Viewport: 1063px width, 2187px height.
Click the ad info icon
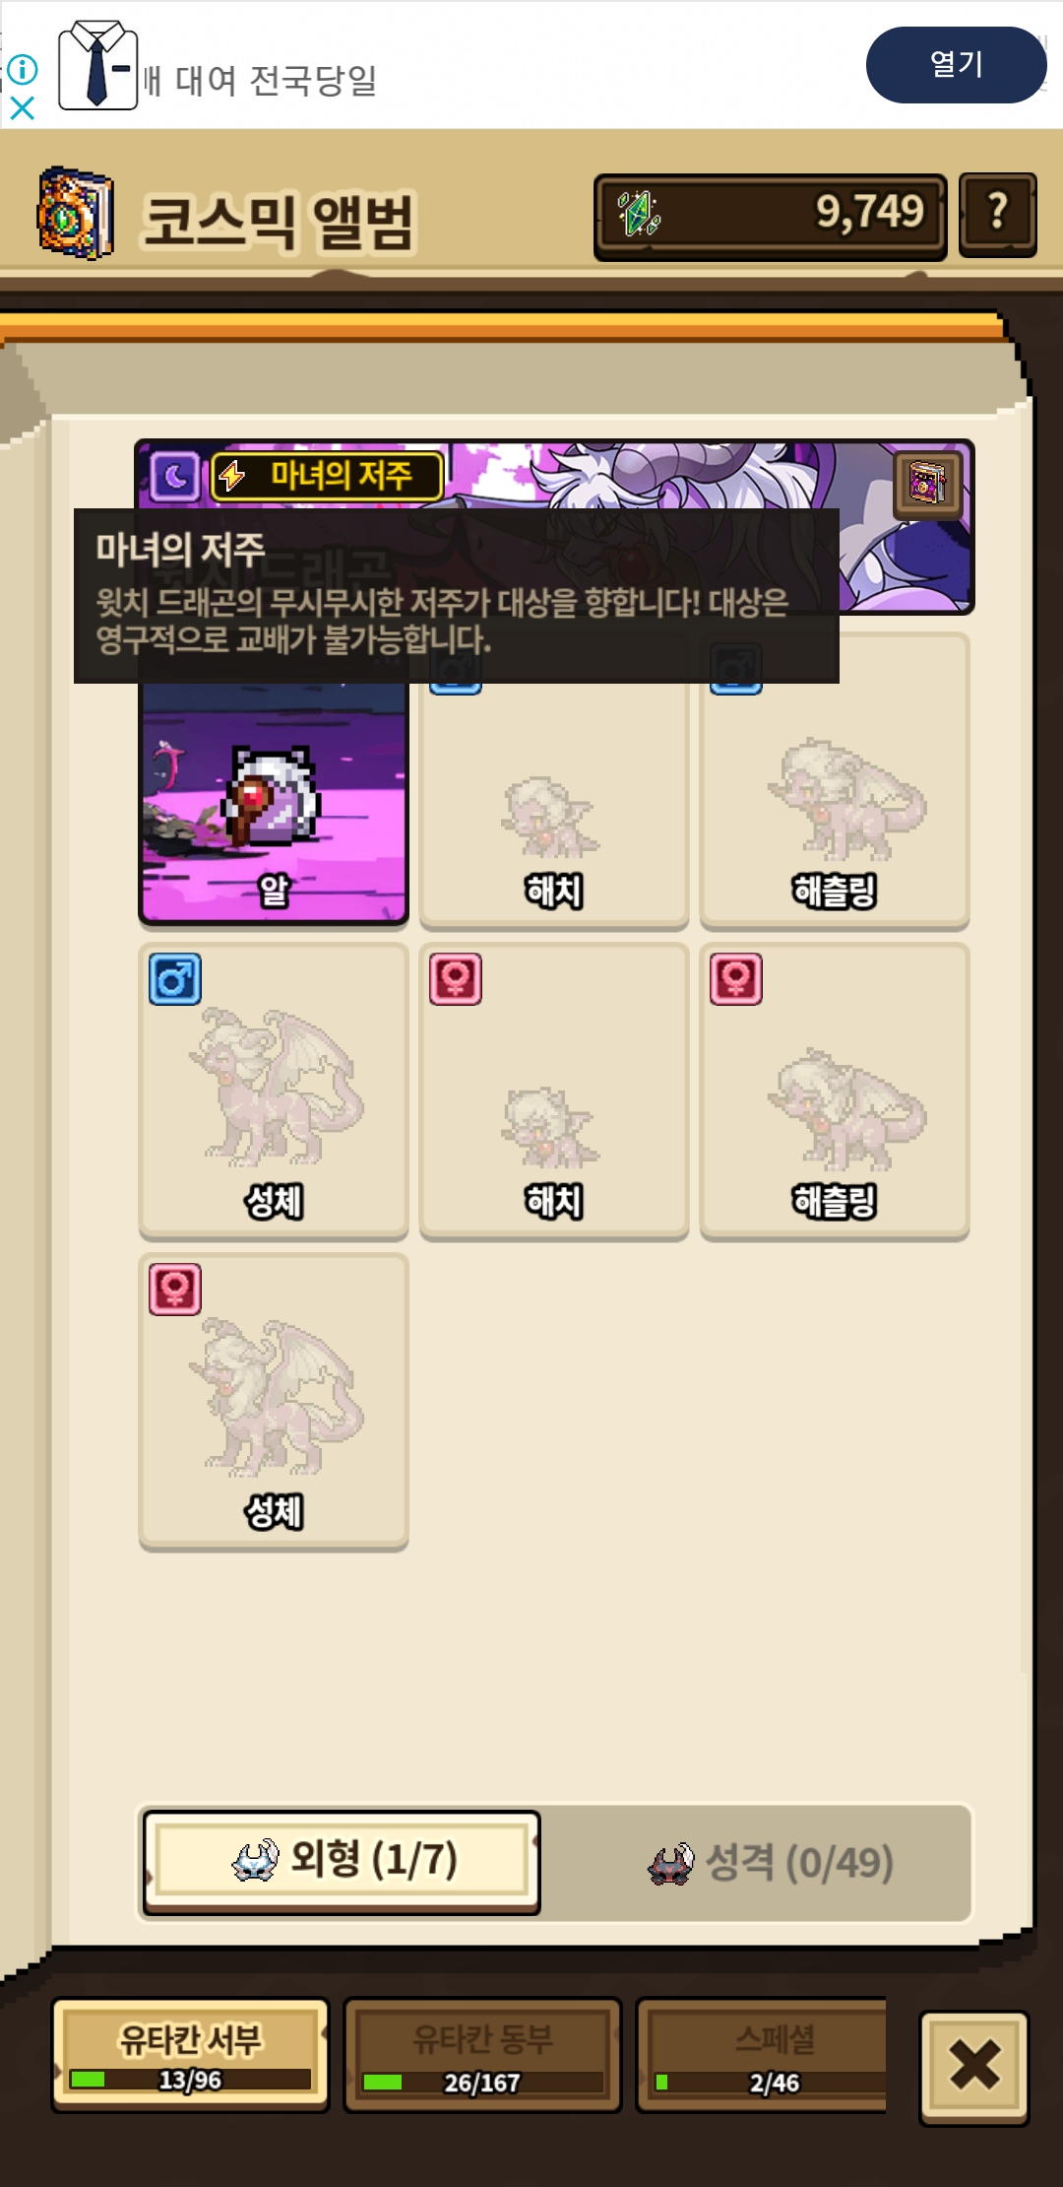pos(22,69)
